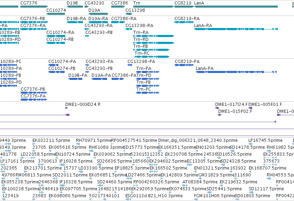Screen dimensions: 294x201
Task: Select the CG7376-RA transcript label
Action: (33, 25)
